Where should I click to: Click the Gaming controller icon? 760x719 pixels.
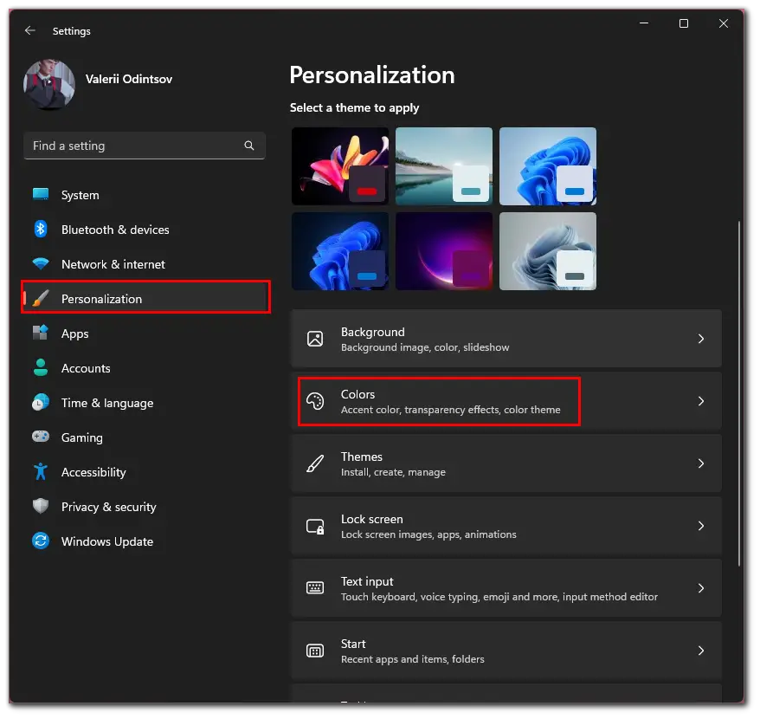point(41,437)
